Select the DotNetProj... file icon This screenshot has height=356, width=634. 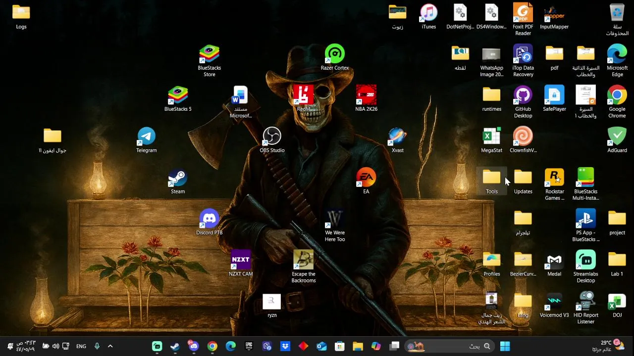[x=460, y=17]
